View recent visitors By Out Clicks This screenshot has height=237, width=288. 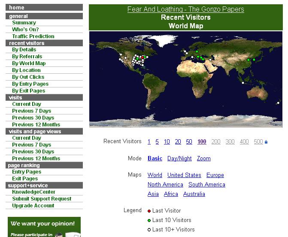point(28,77)
